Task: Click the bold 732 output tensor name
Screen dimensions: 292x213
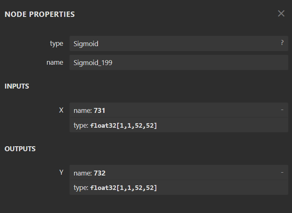Action: click(x=100, y=173)
